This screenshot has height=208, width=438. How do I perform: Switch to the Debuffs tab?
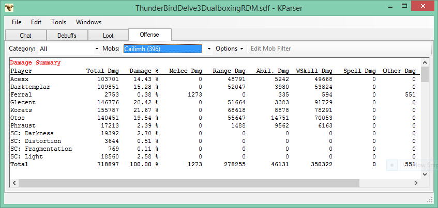tap(67, 36)
